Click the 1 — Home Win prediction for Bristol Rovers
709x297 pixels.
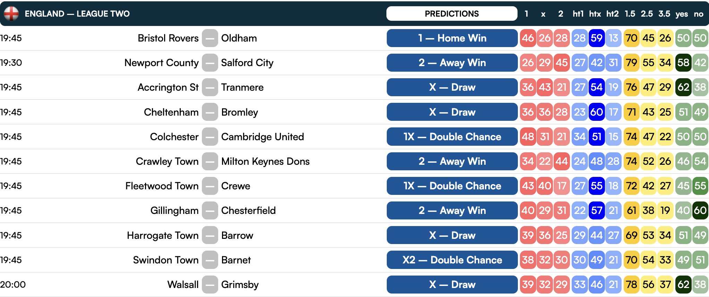point(452,38)
